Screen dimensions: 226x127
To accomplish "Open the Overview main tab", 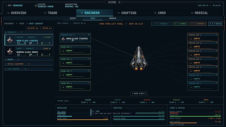I will [17, 13].
